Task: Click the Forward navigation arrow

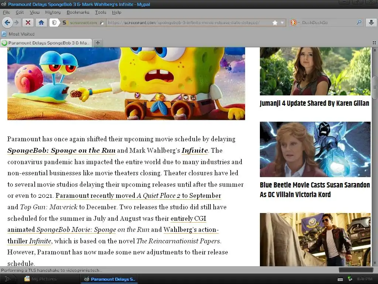Action: 16,23
